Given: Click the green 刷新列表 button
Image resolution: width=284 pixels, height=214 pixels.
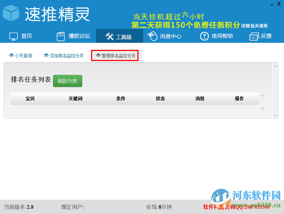Looking at the screenshot, I should point(68,81).
